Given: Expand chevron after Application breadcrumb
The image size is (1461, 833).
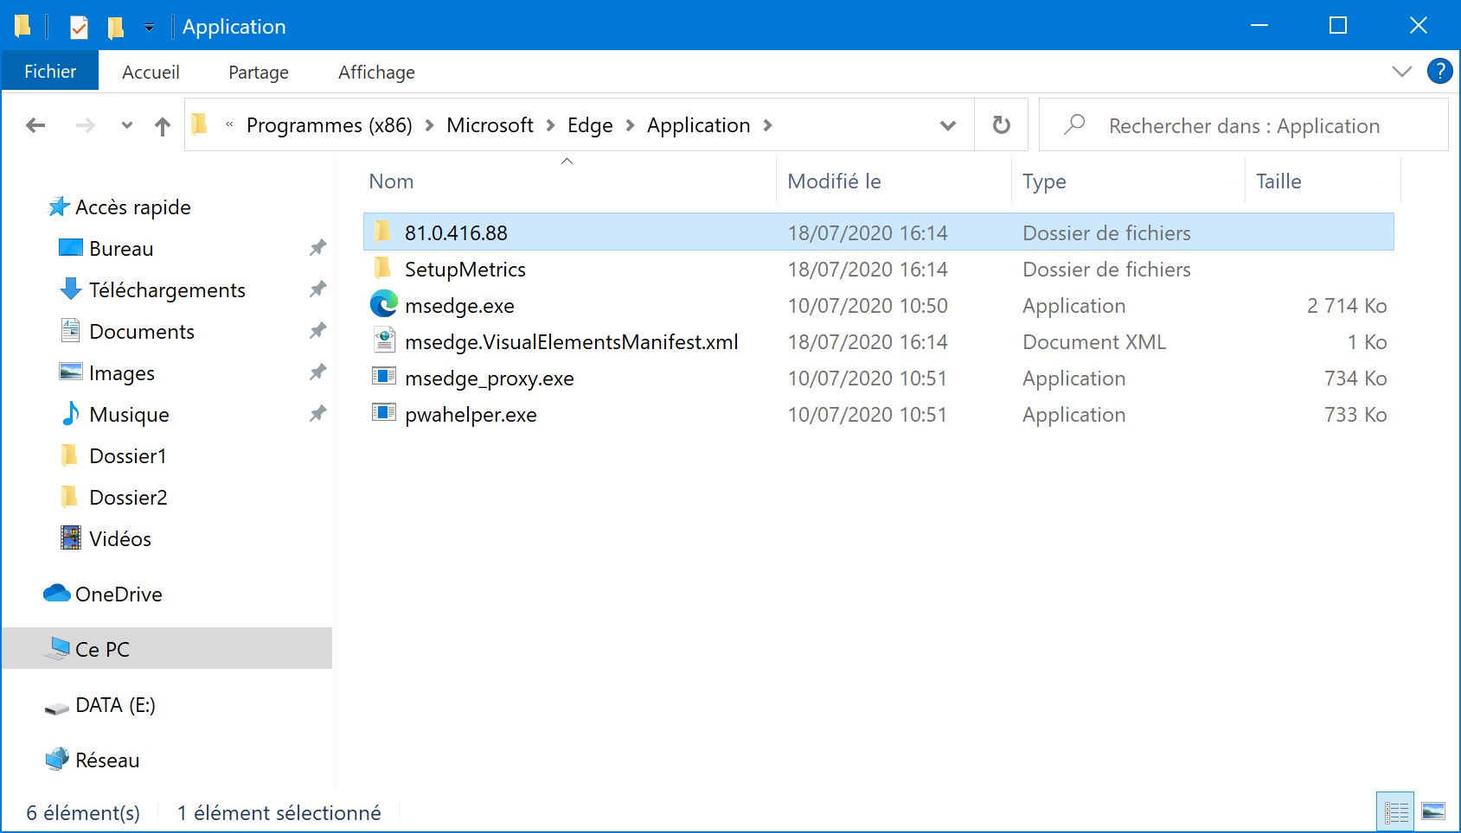Looking at the screenshot, I should tap(767, 126).
